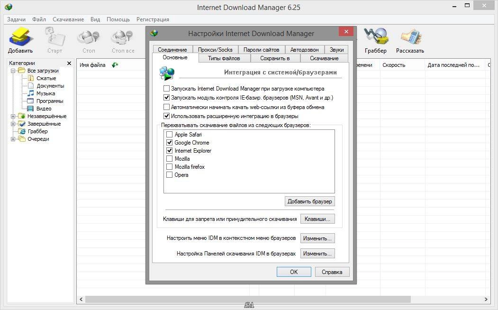Uncheck Google Chrome browser box
The height and width of the screenshot is (310, 498).
click(x=170, y=143)
